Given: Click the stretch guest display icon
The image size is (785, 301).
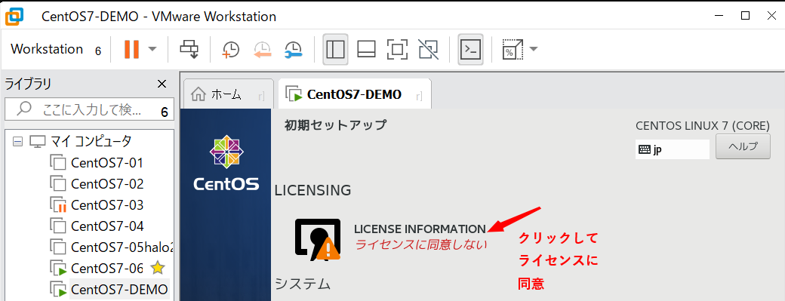Looking at the screenshot, I should pos(513,49).
